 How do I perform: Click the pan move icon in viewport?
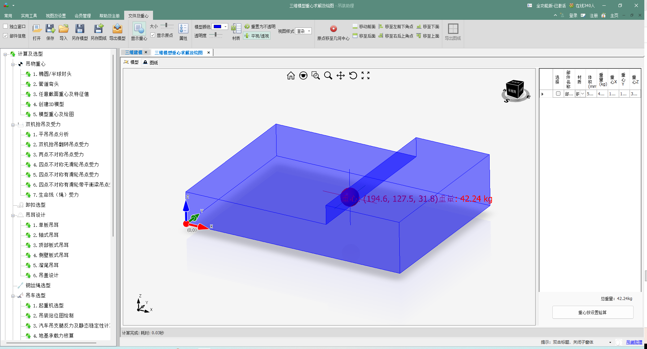[x=341, y=76]
